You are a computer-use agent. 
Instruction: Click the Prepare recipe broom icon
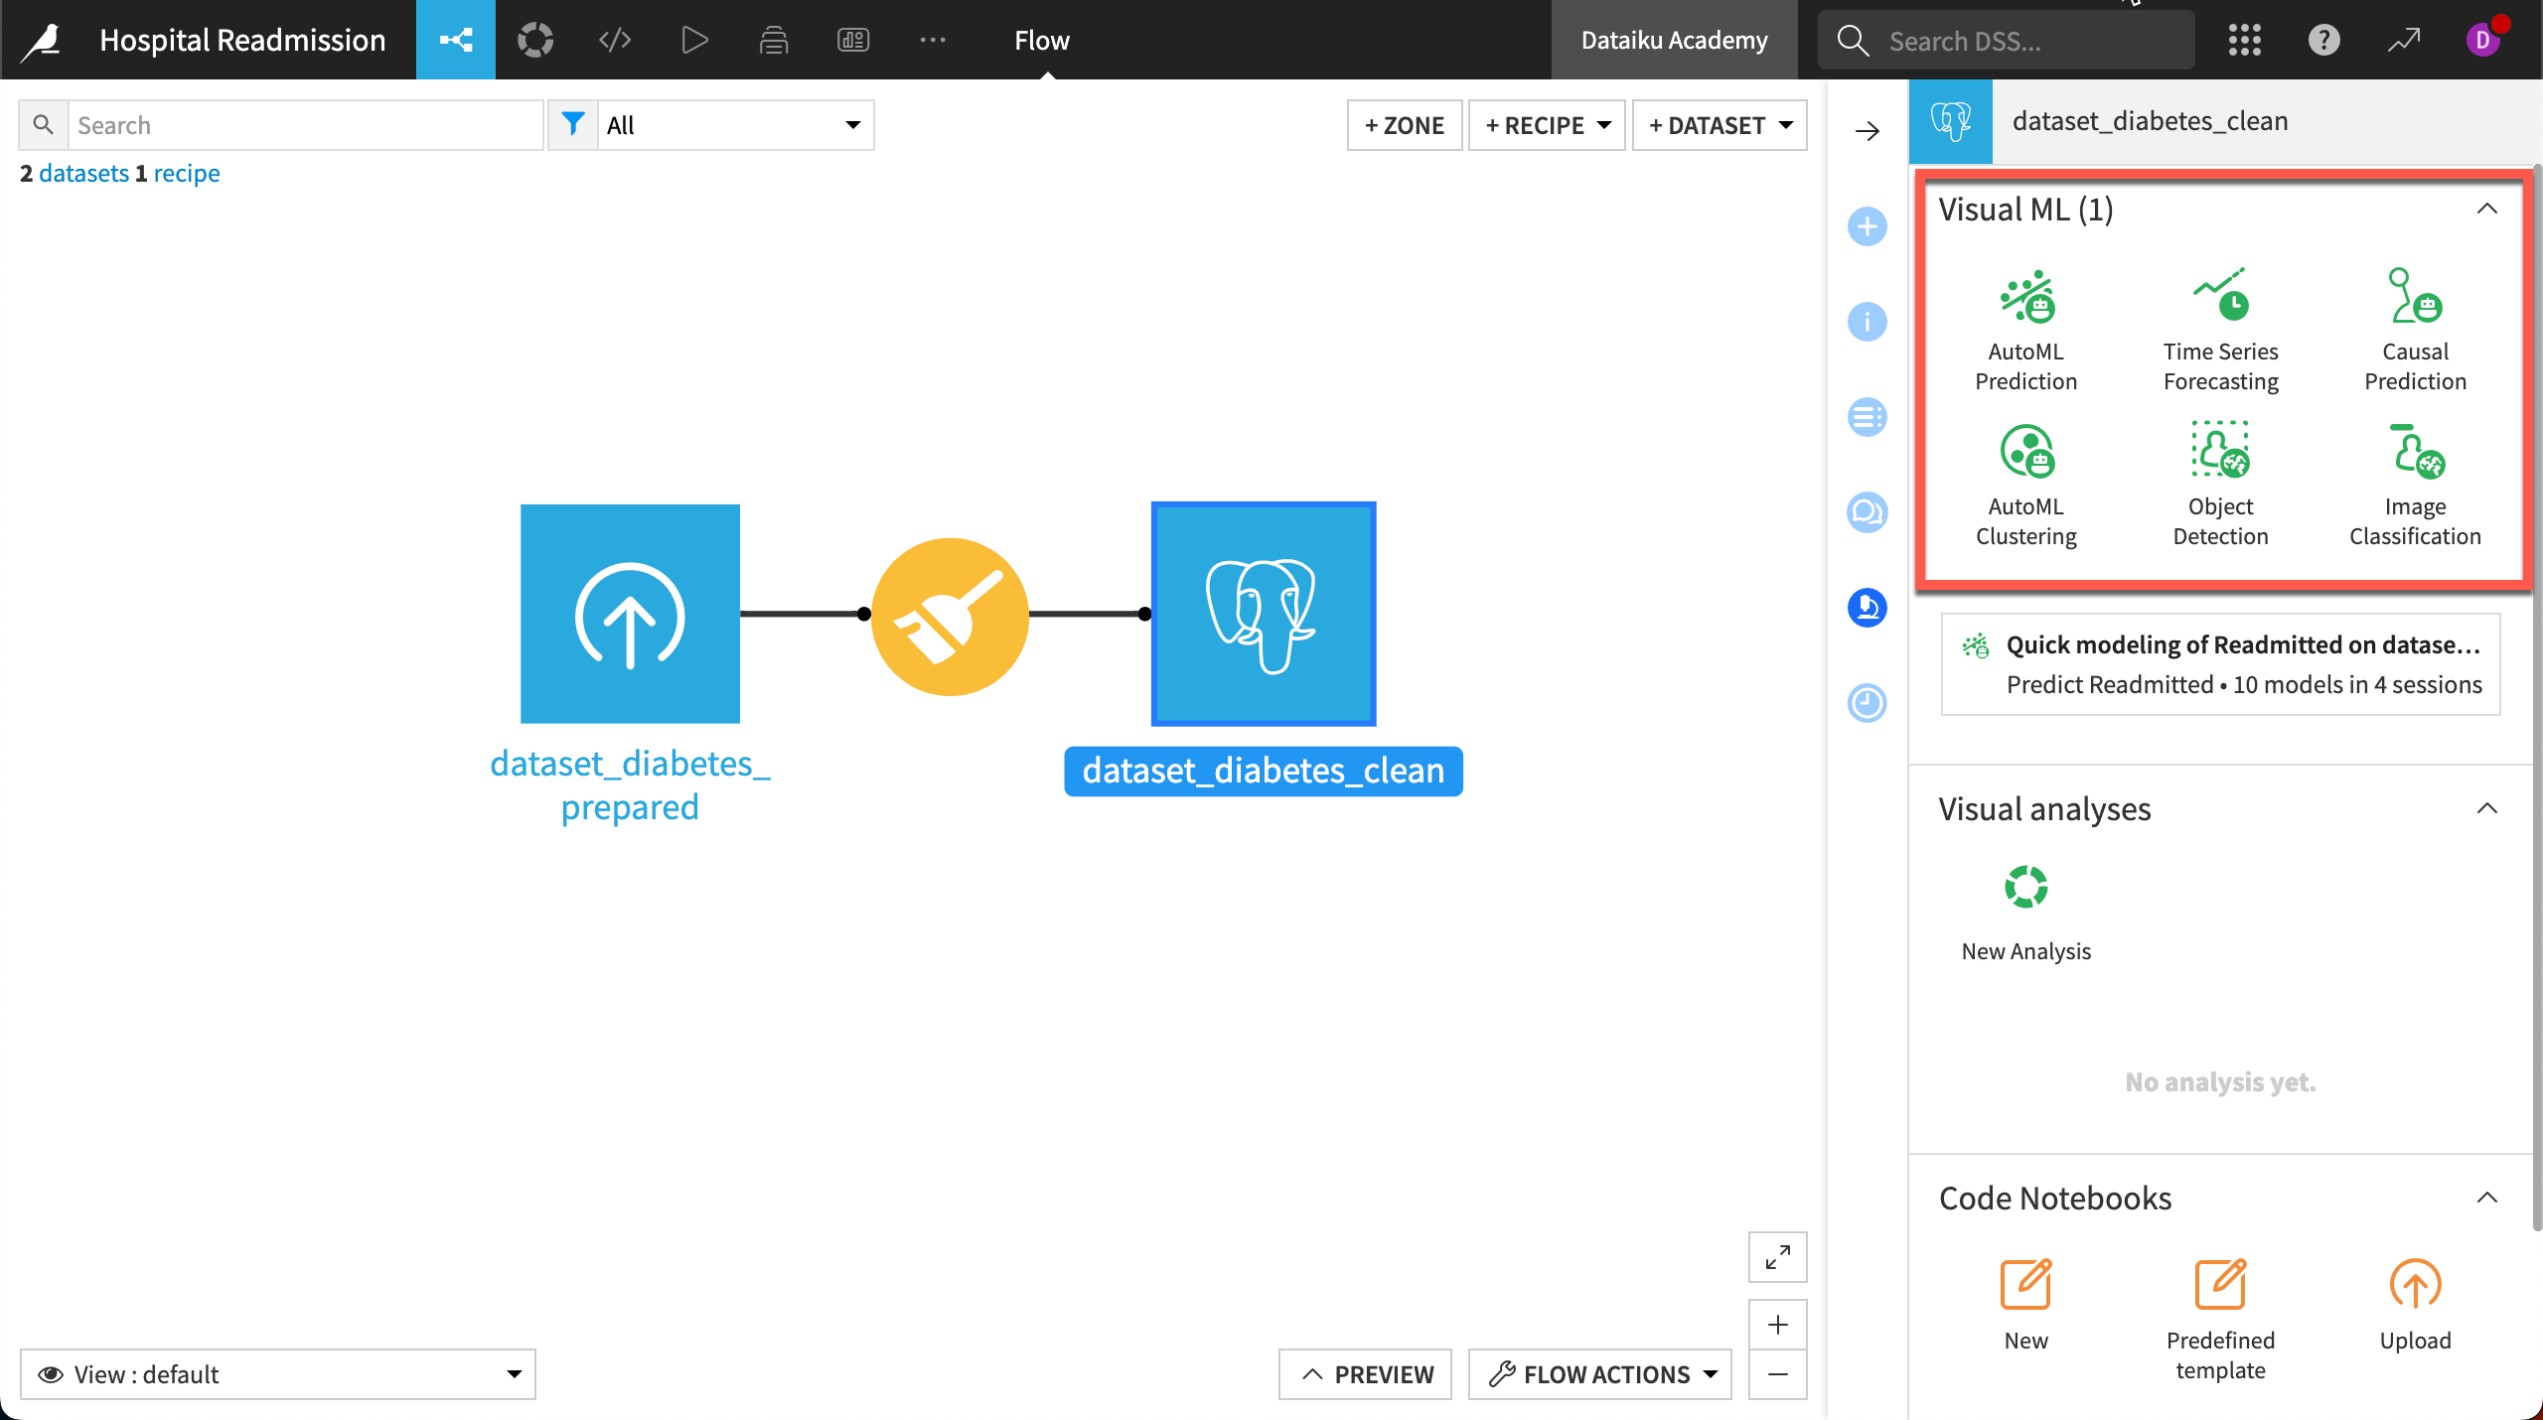[x=950, y=616]
